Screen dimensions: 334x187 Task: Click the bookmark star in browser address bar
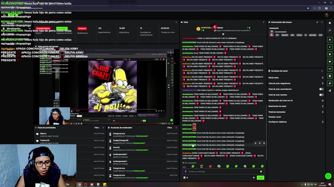[308, 8]
